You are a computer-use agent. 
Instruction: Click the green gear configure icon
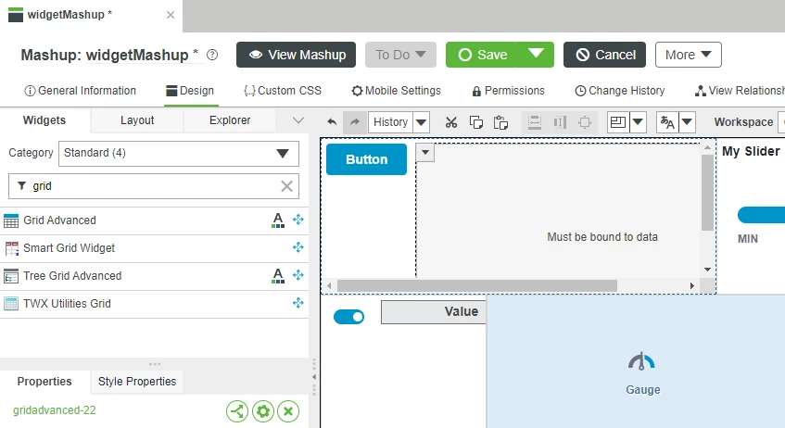(x=263, y=411)
